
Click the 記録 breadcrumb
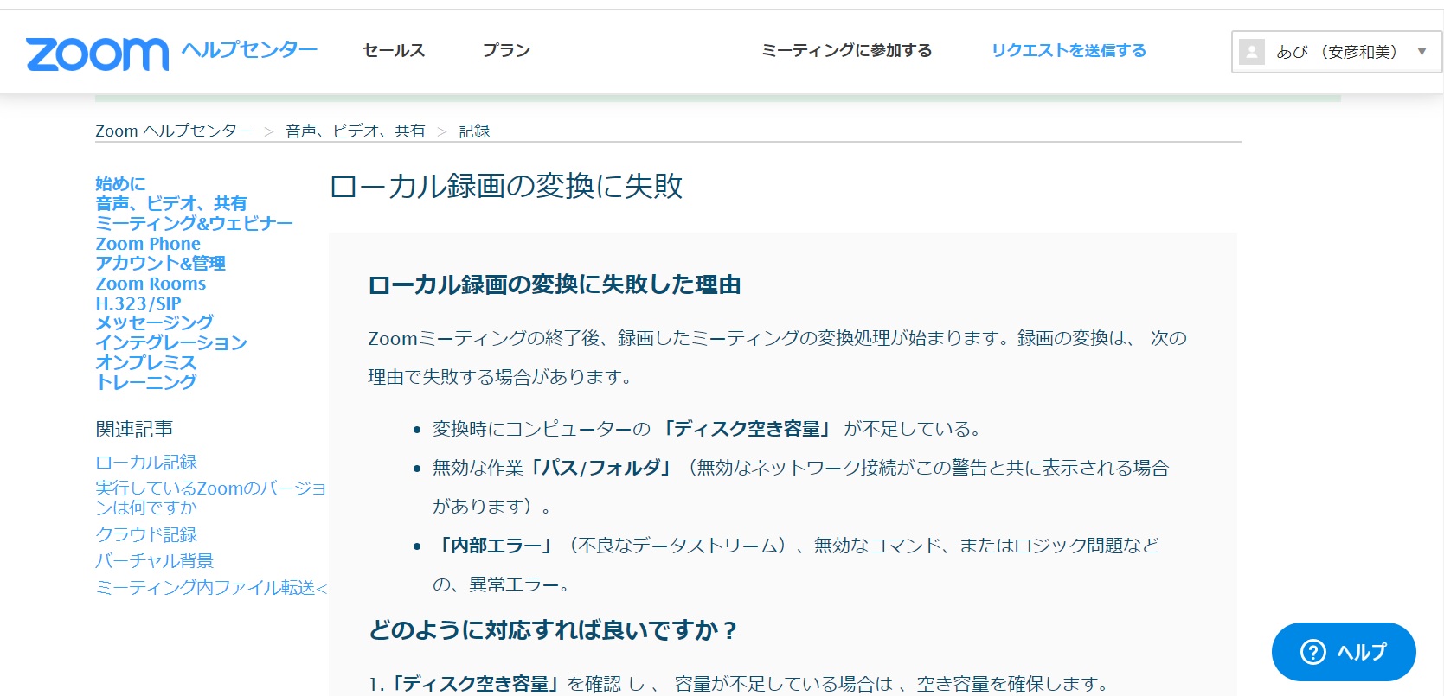pyautogui.click(x=474, y=131)
